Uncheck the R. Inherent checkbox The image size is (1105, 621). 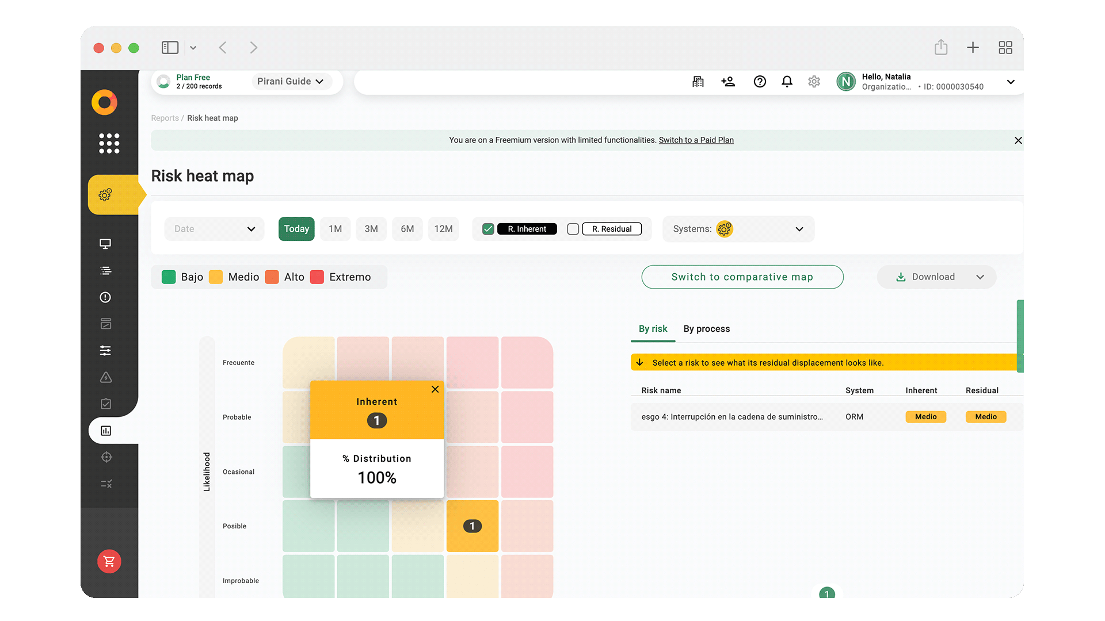[488, 229]
